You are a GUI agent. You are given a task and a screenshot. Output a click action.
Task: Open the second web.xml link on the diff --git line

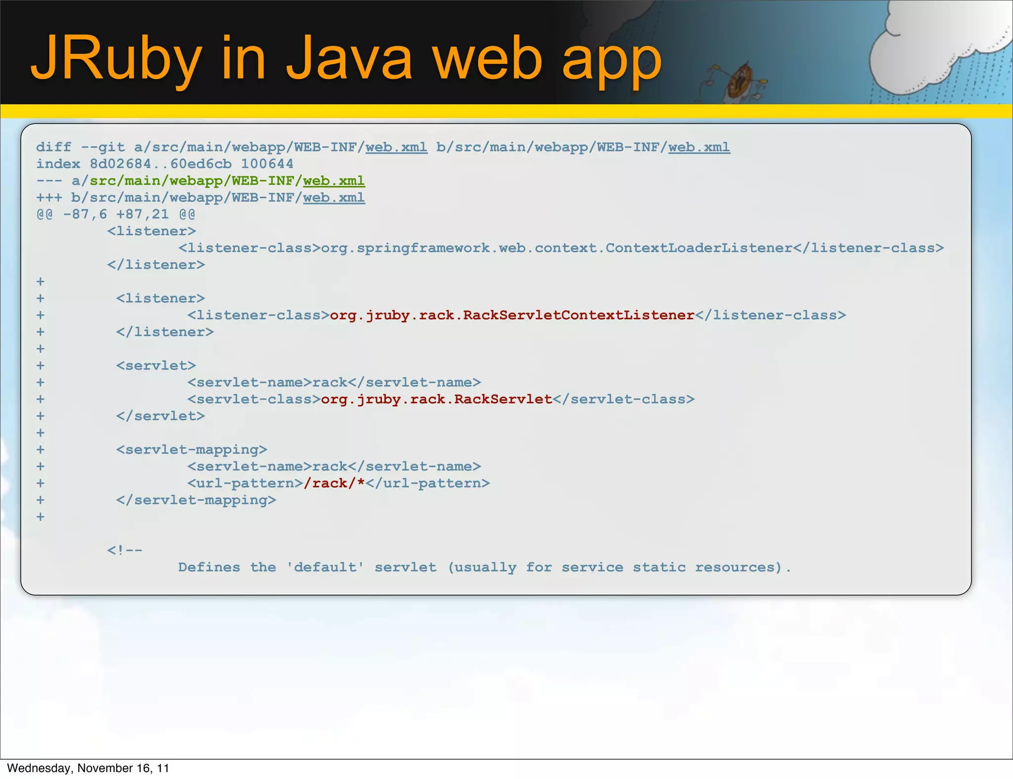(699, 147)
